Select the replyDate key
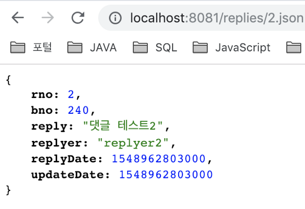Image resolution: width=305 pixels, height=209 pixels. click(x=64, y=159)
